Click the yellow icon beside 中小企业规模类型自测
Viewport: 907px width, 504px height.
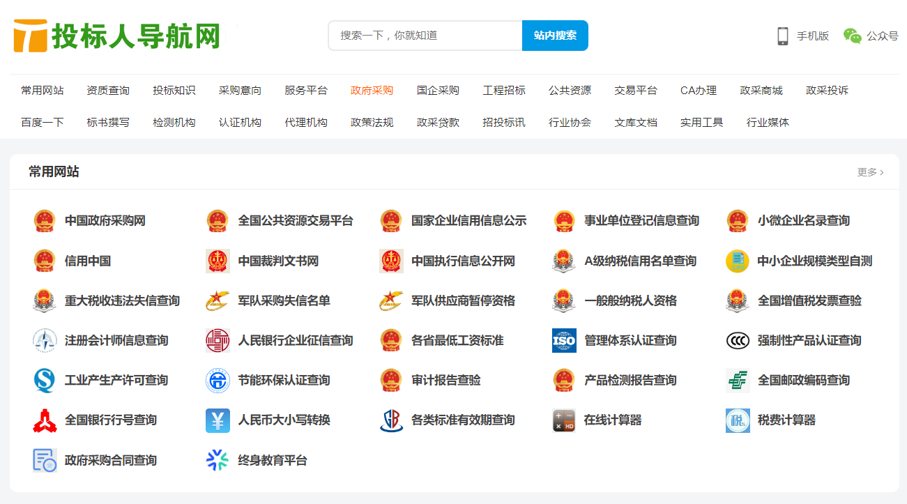[x=738, y=261]
